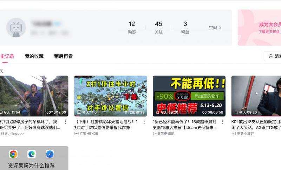Open the crane repair video thumbnail
This screenshot has height=170, width=281.
tap(34, 96)
